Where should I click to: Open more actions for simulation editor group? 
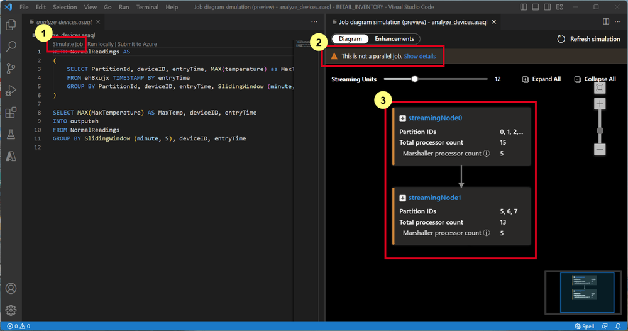617,21
